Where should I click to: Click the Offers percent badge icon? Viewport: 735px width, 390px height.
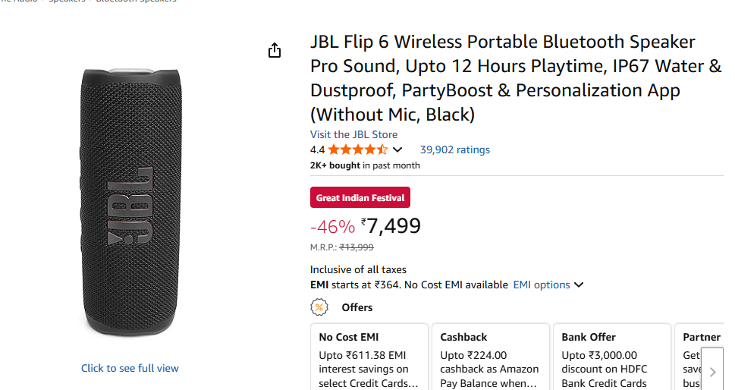[x=319, y=307]
